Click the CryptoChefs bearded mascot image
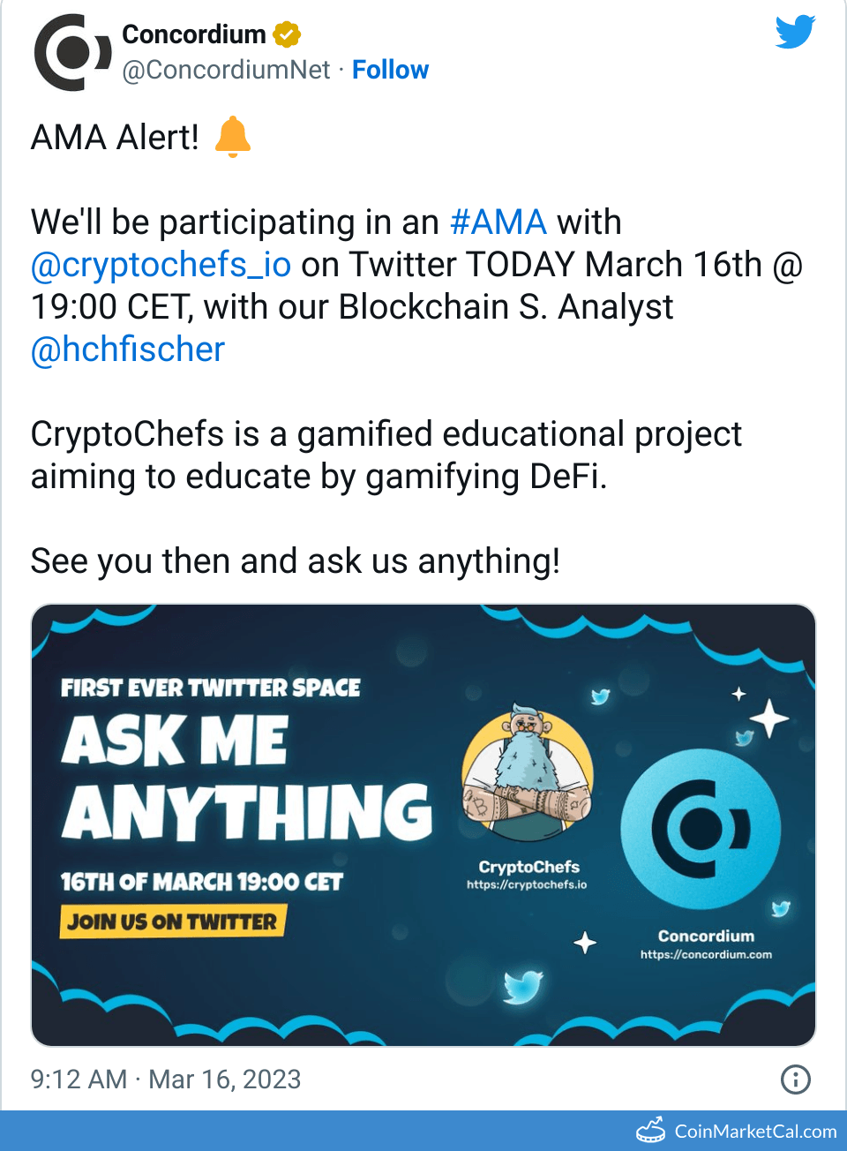This screenshot has width=847, height=1151. click(528, 774)
